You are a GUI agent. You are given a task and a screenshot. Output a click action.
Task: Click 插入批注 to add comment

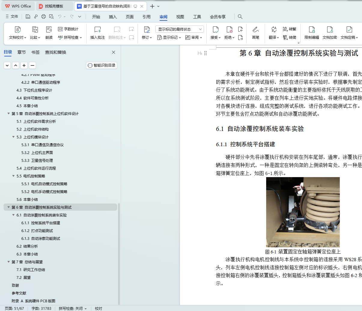pyautogui.click(x=98, y=33)
